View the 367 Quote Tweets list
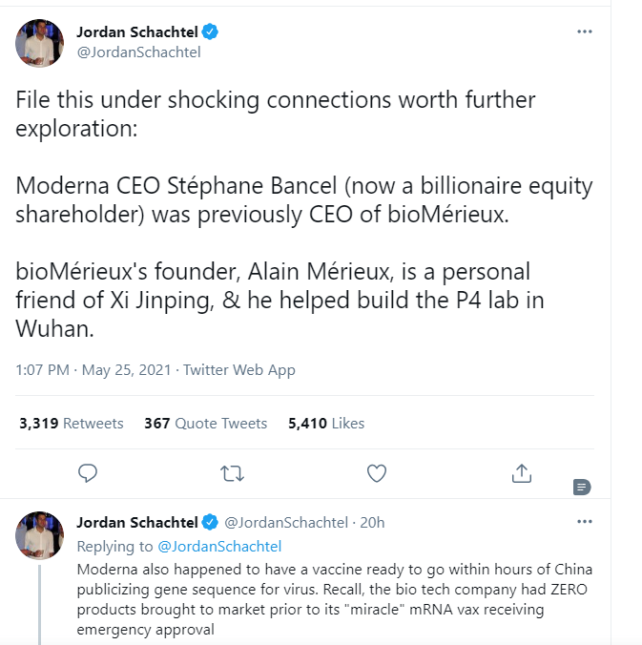This screenshot has width=642, height=645. (x=205, y=423)
